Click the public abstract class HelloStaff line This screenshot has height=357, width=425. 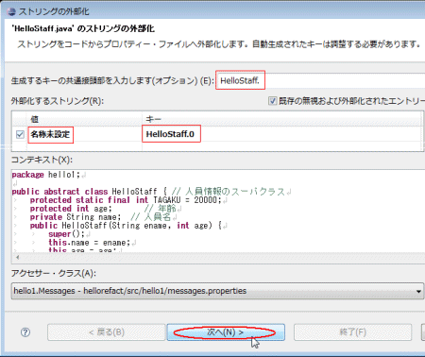pos(151,192)
